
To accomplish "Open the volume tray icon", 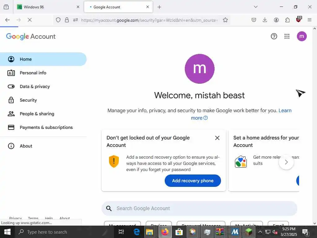I will click(x=275, y=232).
